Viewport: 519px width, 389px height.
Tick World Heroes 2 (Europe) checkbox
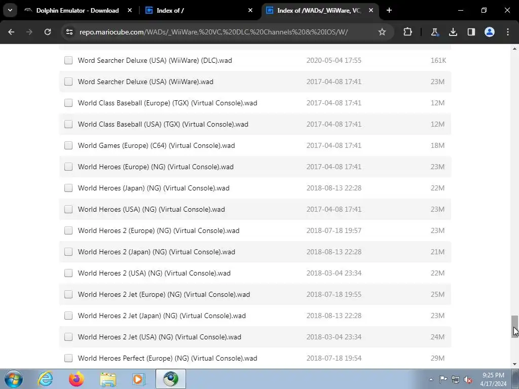point(68,230)
